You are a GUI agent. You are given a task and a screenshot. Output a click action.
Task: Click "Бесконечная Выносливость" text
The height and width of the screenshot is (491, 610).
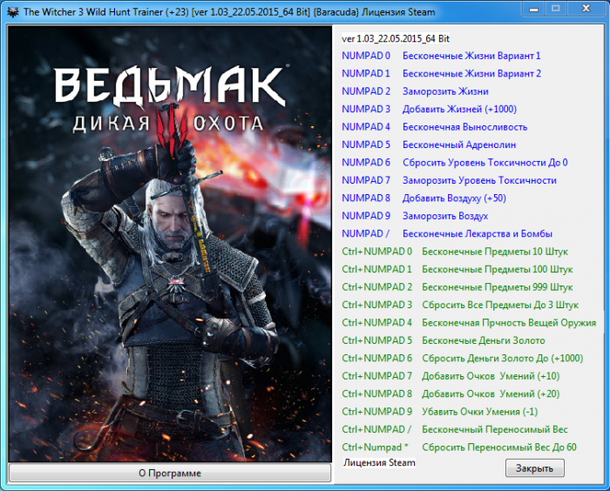tap(464, 127)
